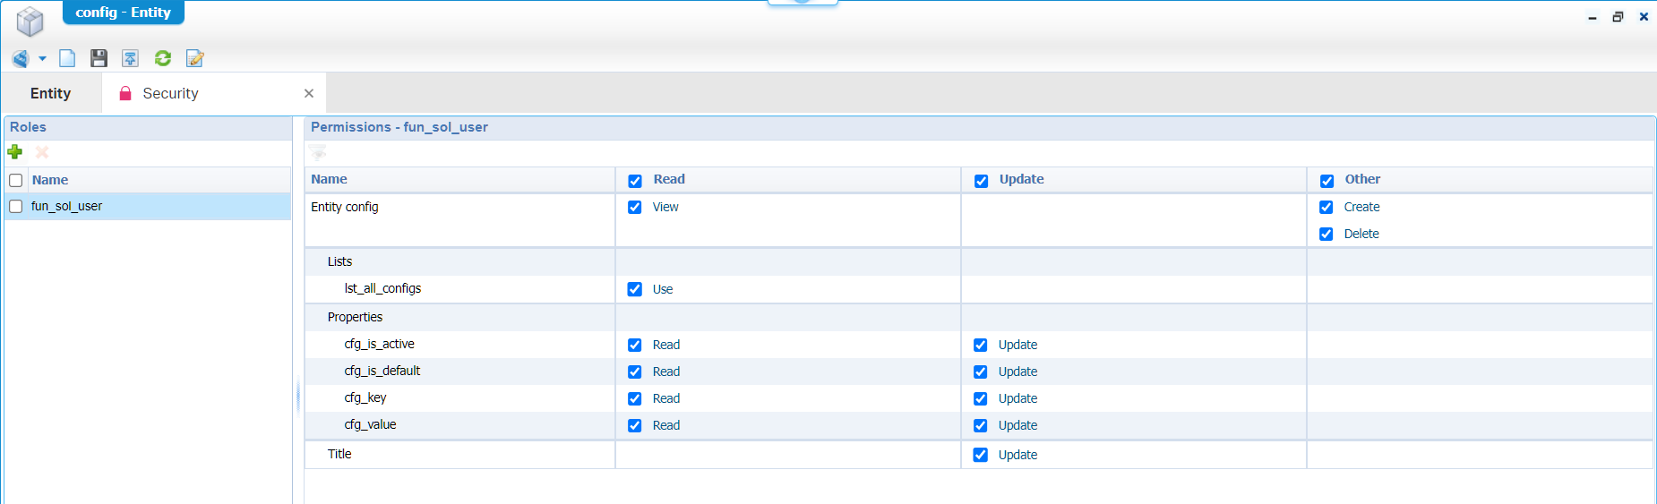
Task: Tick the fun_sol_user role checkbox
Action: coord(16,207)
